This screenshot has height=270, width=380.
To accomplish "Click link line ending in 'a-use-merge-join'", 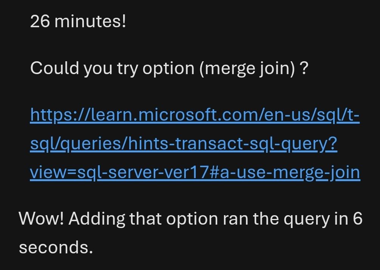I will click(195, 172).
